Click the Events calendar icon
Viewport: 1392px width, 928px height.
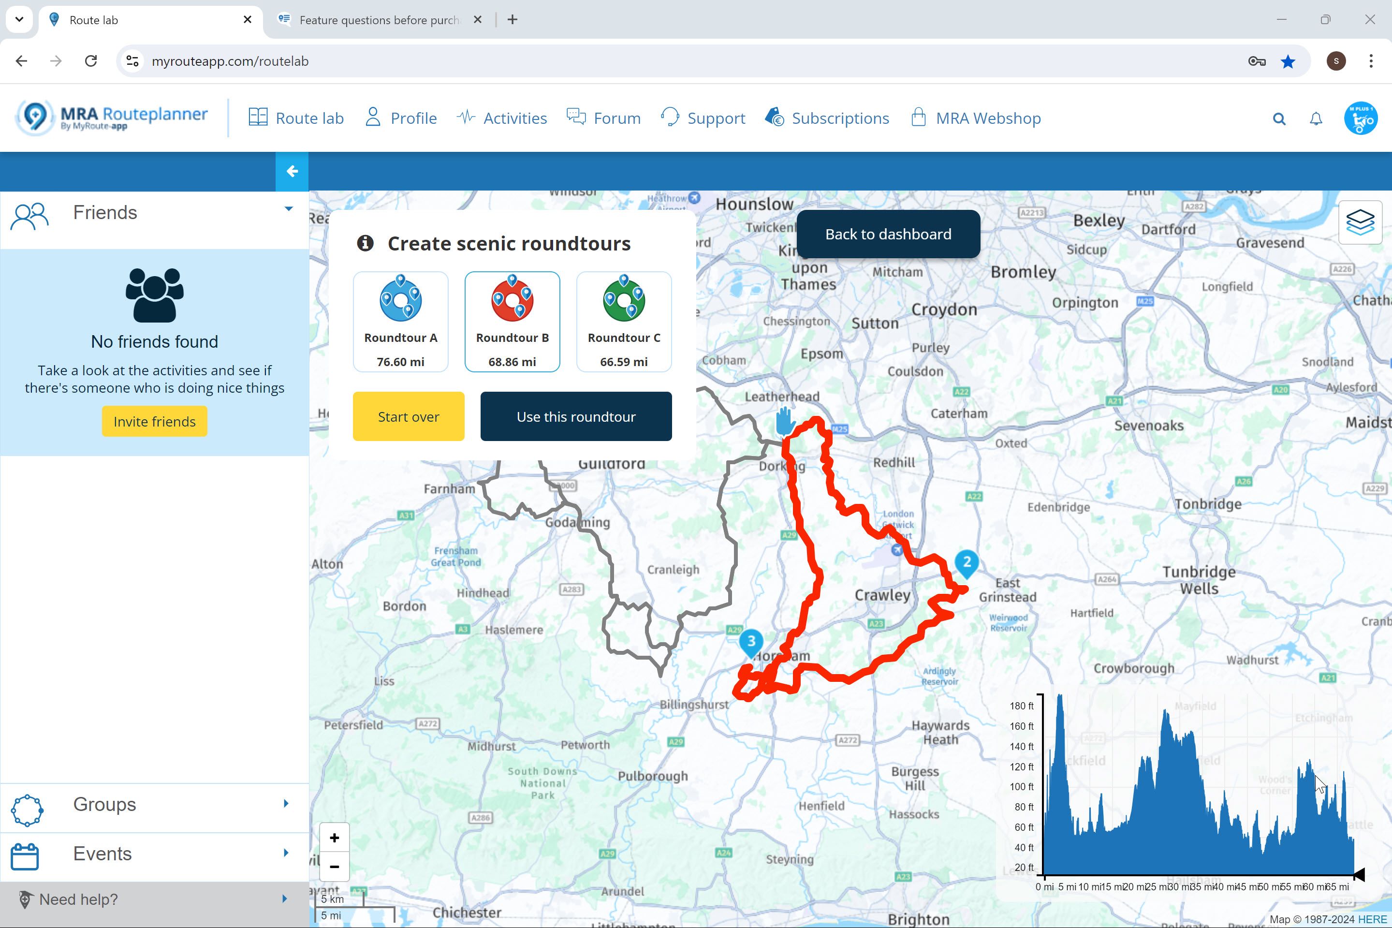tap(25, 856)
